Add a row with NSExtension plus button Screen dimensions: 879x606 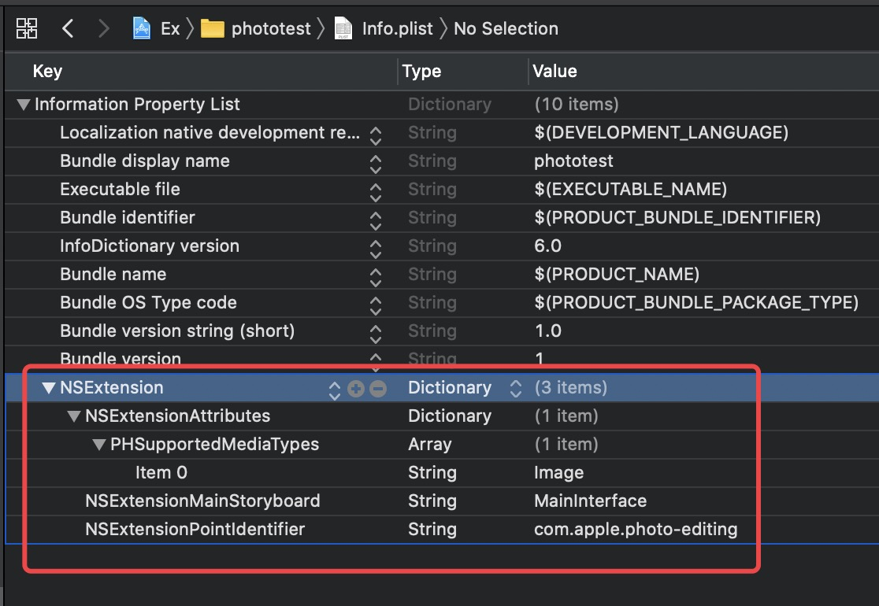point(356,388)
